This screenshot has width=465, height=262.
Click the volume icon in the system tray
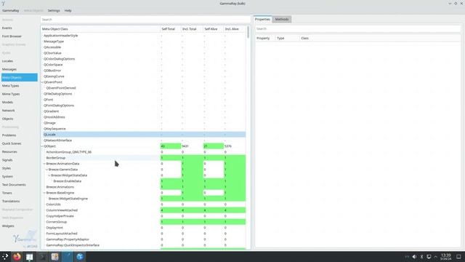(x=414, y=257)
